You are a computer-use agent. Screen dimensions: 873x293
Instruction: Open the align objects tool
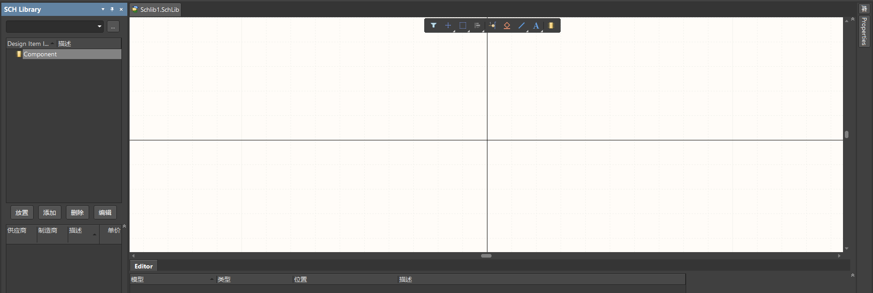pos(477,25)
